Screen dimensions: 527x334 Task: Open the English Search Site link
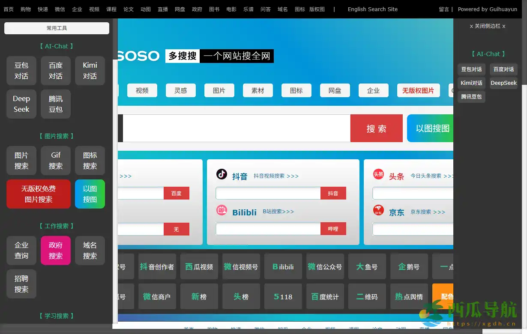(372, 9)
